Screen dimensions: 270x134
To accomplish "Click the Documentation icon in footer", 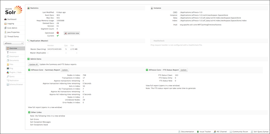I will coord(180,131).
